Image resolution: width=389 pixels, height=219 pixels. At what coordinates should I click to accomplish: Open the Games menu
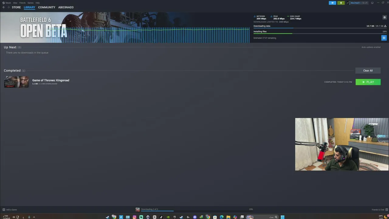click(30, 3)
